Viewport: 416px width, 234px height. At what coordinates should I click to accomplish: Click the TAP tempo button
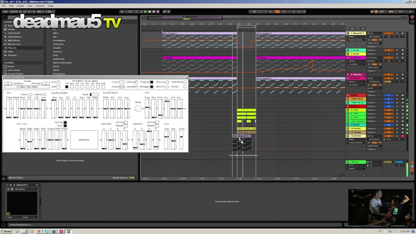[x=5, y=12]
